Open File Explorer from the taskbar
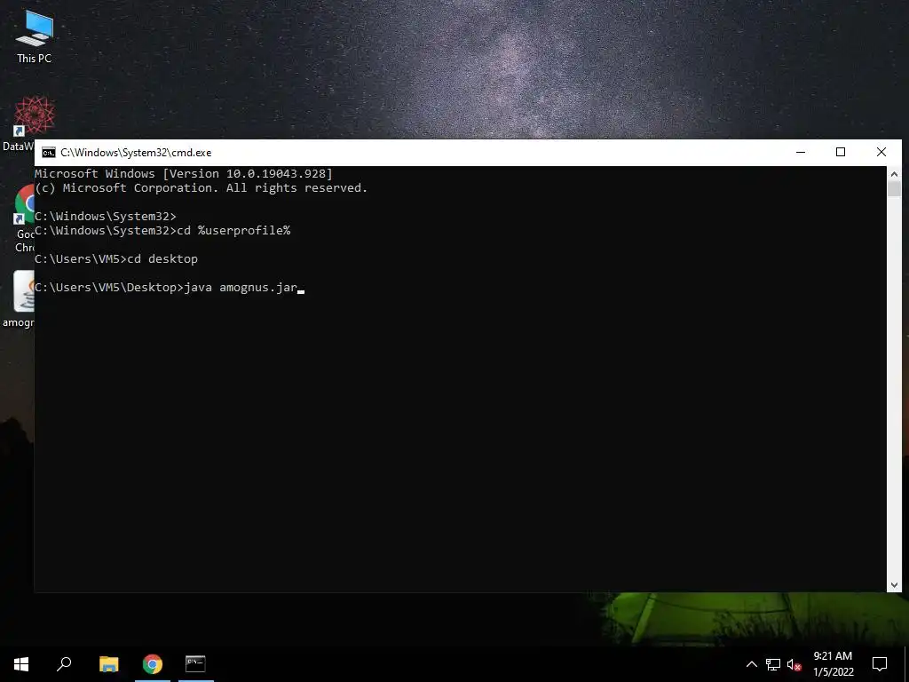 point(108,664)
